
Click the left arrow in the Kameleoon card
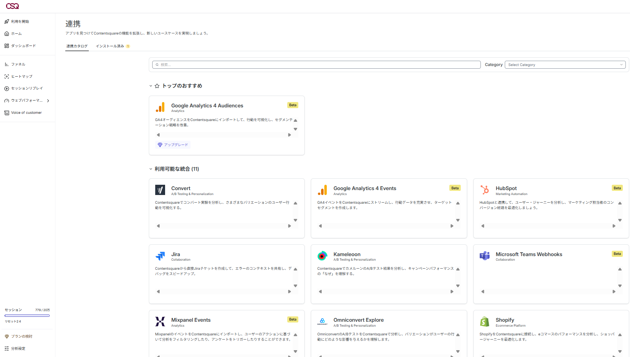coord(320,292)
